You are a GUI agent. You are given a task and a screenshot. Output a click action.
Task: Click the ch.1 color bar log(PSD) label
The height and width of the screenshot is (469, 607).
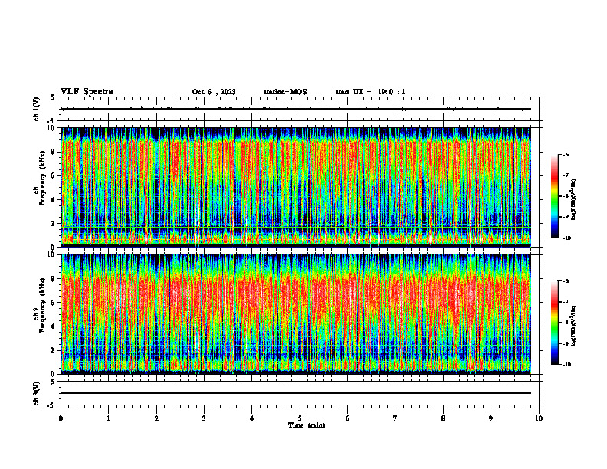(x=574, y=200)
